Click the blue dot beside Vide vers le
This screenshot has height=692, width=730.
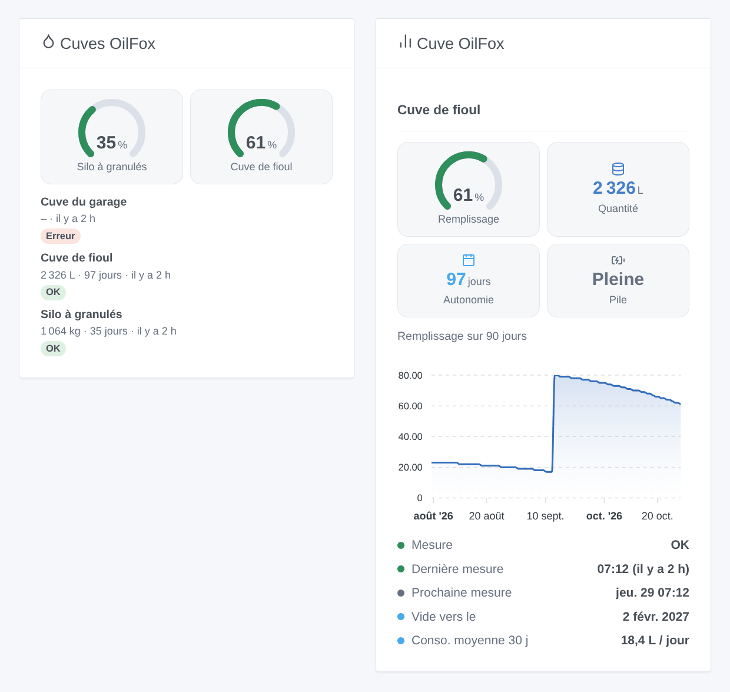[401, 617]
